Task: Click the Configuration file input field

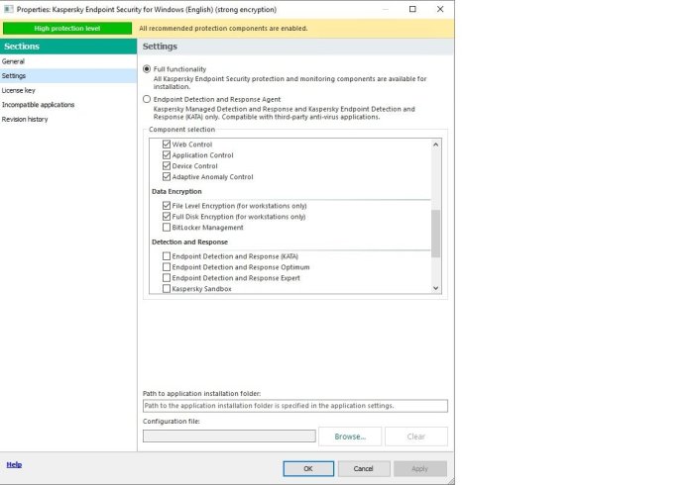Action: pyautogui.click(x=229, y=436)
